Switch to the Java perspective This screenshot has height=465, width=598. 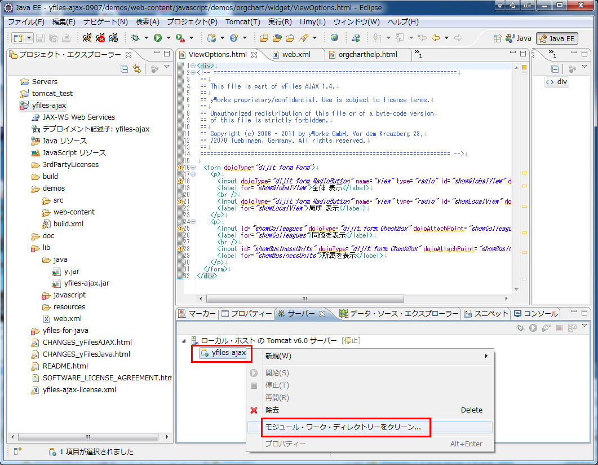click(519, 38)
